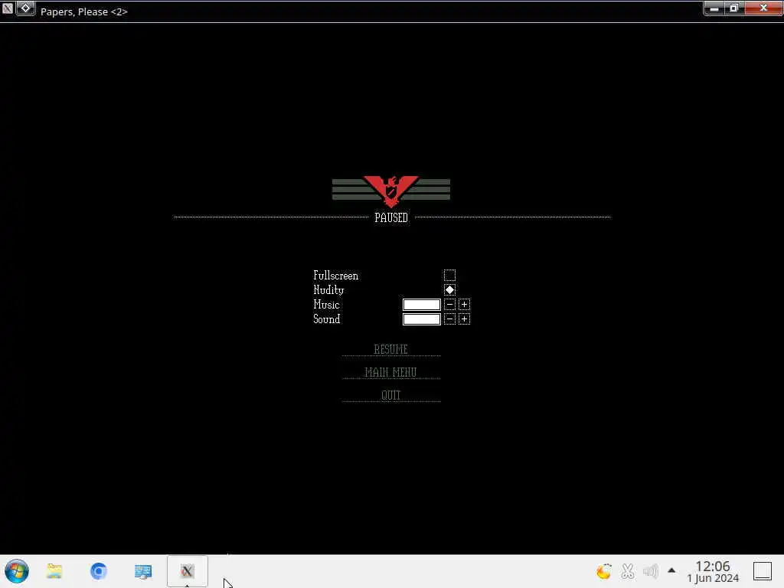The height and width of the screenshot is (588, 784).
Task: Click the orange swirl tray icon
Action: coord(604,570)
